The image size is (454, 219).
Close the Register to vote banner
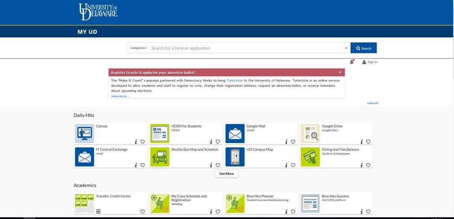coord(340,72)
